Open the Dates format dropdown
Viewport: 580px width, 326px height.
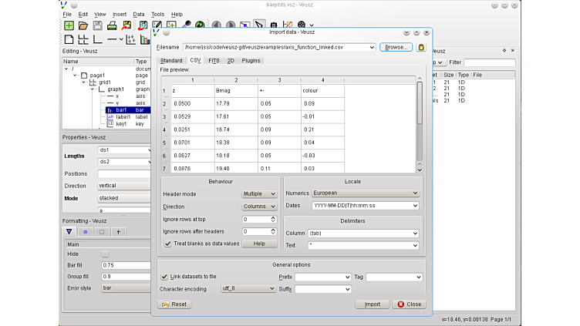point(365,206)
